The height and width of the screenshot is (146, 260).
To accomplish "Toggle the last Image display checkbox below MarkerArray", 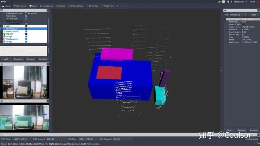I will [26, 42].
